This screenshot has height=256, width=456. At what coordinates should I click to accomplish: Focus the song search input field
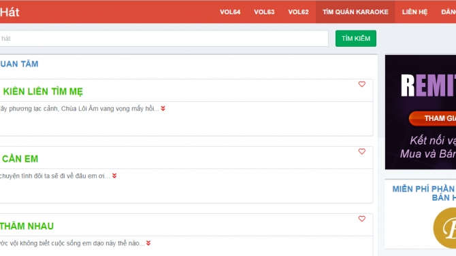coord(163,38)
